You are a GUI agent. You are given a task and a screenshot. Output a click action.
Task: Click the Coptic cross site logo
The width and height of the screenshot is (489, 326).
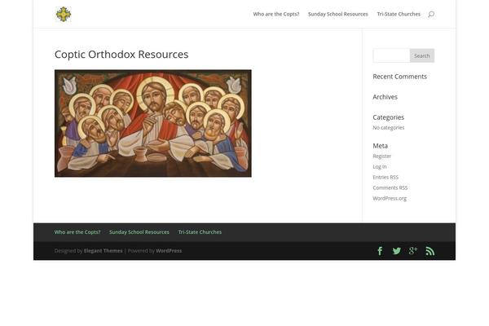(x=64, y=15)
